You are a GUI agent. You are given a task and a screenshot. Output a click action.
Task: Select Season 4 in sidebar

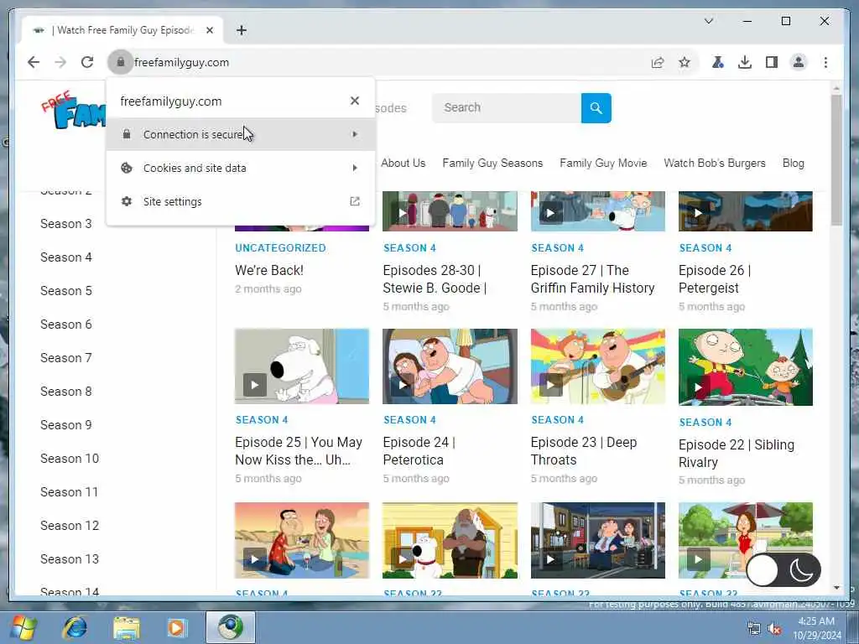(65, 257)
